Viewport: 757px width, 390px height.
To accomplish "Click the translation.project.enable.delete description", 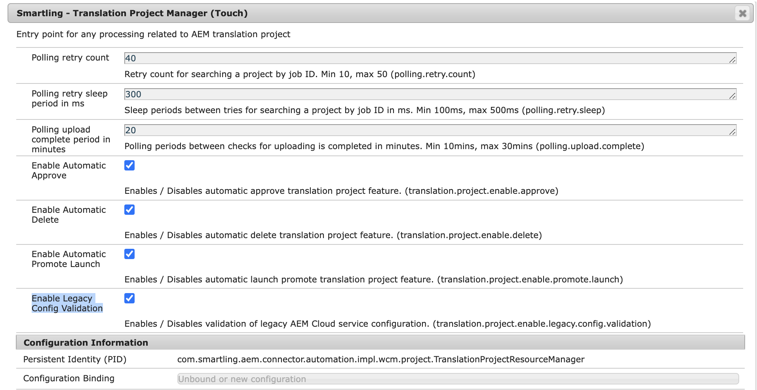I will tap(333, 235).
